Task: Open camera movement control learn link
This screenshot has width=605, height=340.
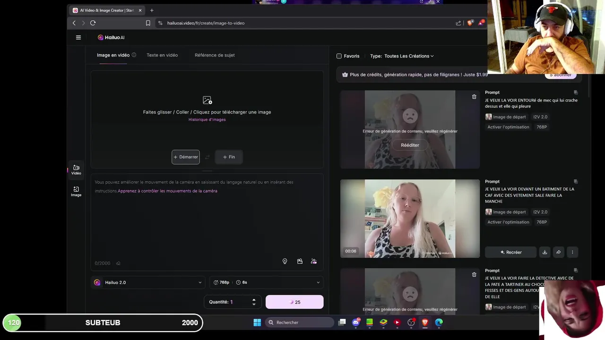Action: click(167, 191)
